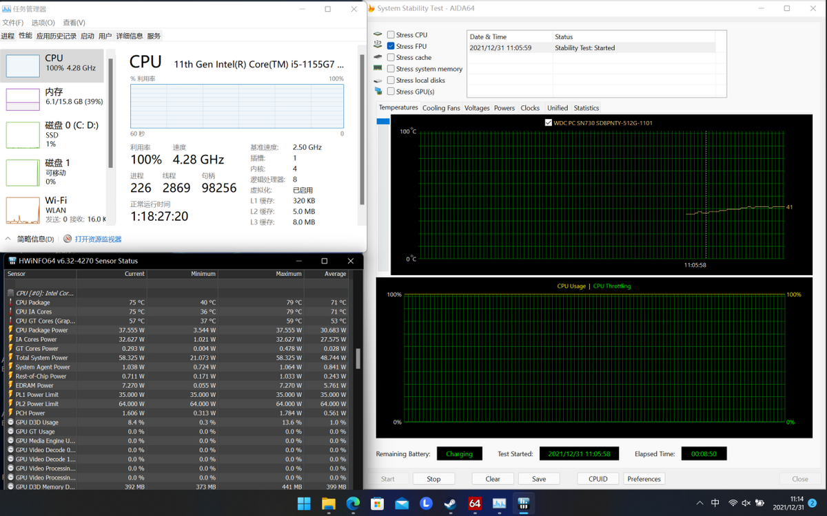
Task: Stop the AIDA64 stability test
Action: click(433, 479)
